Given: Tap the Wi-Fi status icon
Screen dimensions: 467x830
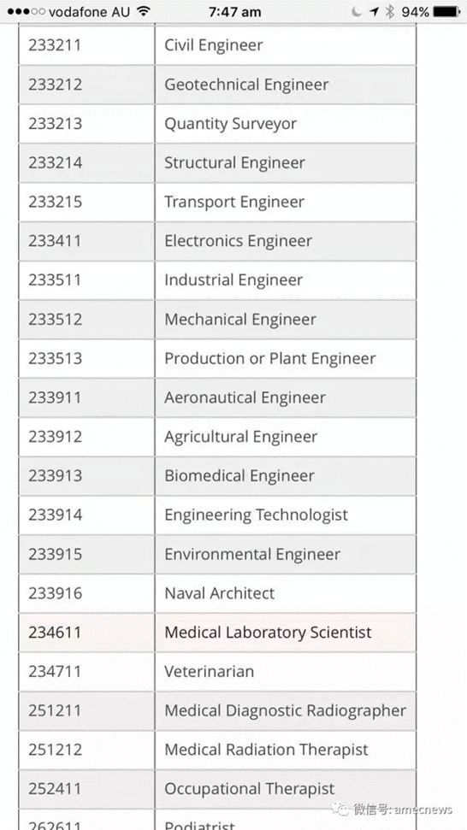Looking at the screenshot, I should pyautogui.click(x=143, y=12).
